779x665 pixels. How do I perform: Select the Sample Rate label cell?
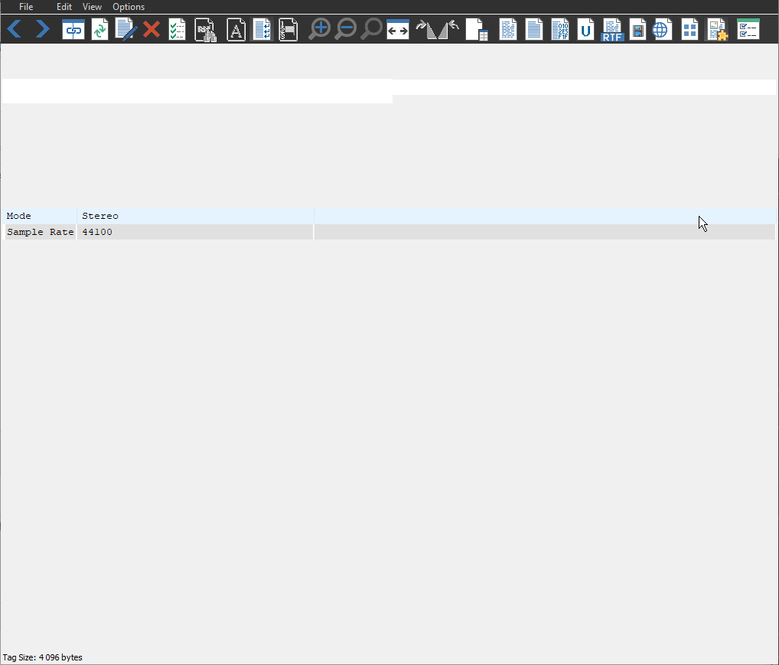[x=40, y=232]
